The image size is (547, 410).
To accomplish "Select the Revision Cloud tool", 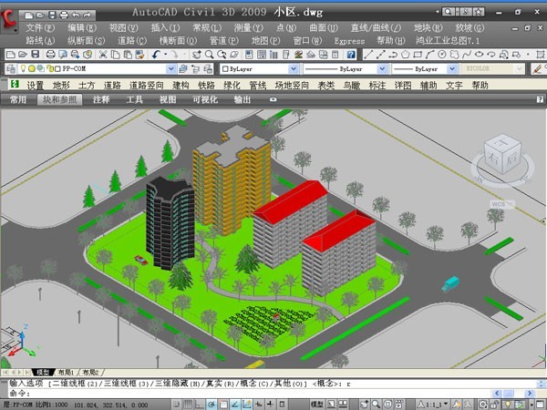I will click(x=454, y=55).
